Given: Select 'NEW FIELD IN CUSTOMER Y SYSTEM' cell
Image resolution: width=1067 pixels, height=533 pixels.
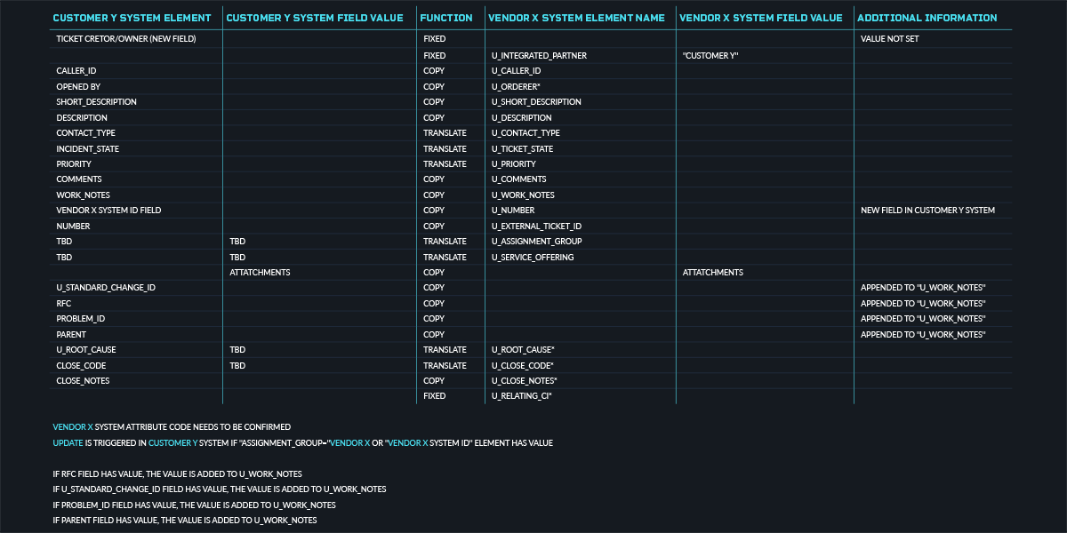Looking at the screenshot, I should [927, 211].
